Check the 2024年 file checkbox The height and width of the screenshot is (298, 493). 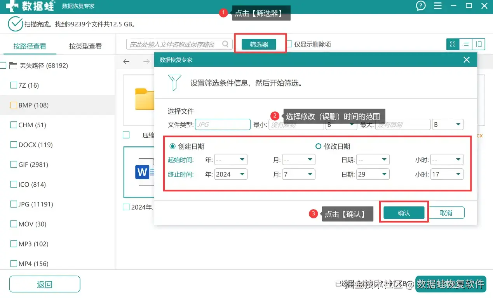pos(126,207)
